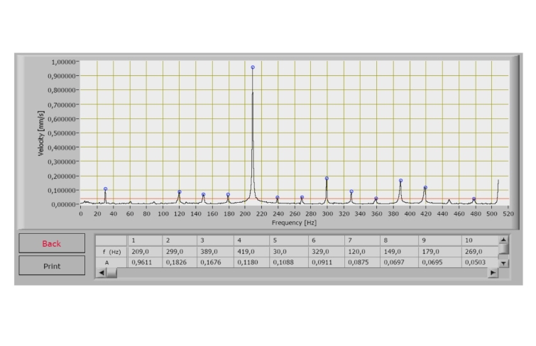536x346 pixels.
Task: Click amplitude cell 0,1088
Action: click(289, 262)
